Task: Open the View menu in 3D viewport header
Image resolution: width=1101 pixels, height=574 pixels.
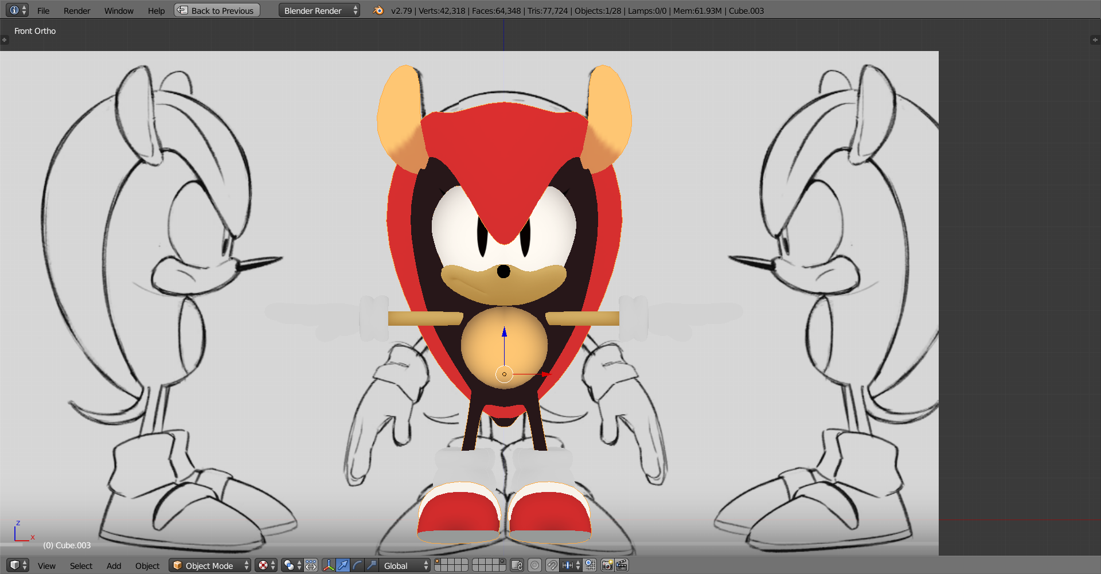Action: (x=46, y=566)
